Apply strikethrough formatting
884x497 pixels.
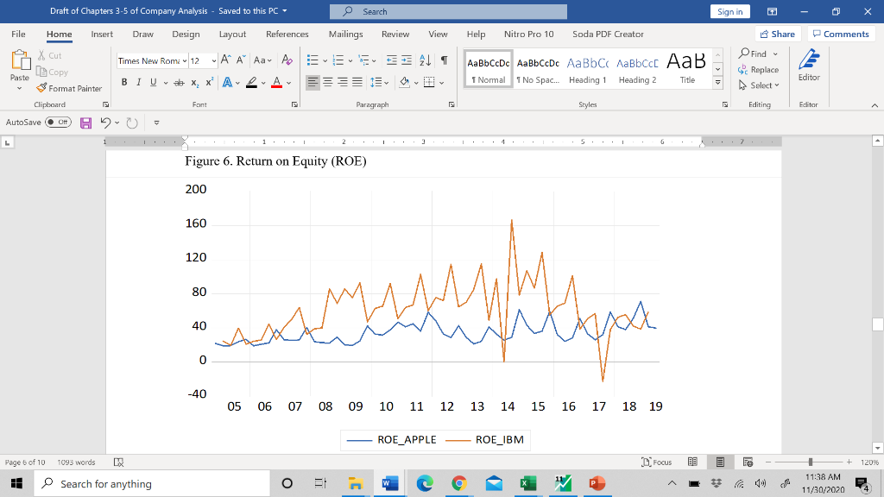tap(179, 81)
